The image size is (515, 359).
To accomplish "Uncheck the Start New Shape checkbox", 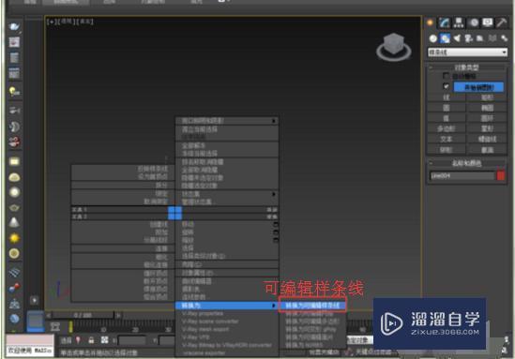I will click(446, 86).
